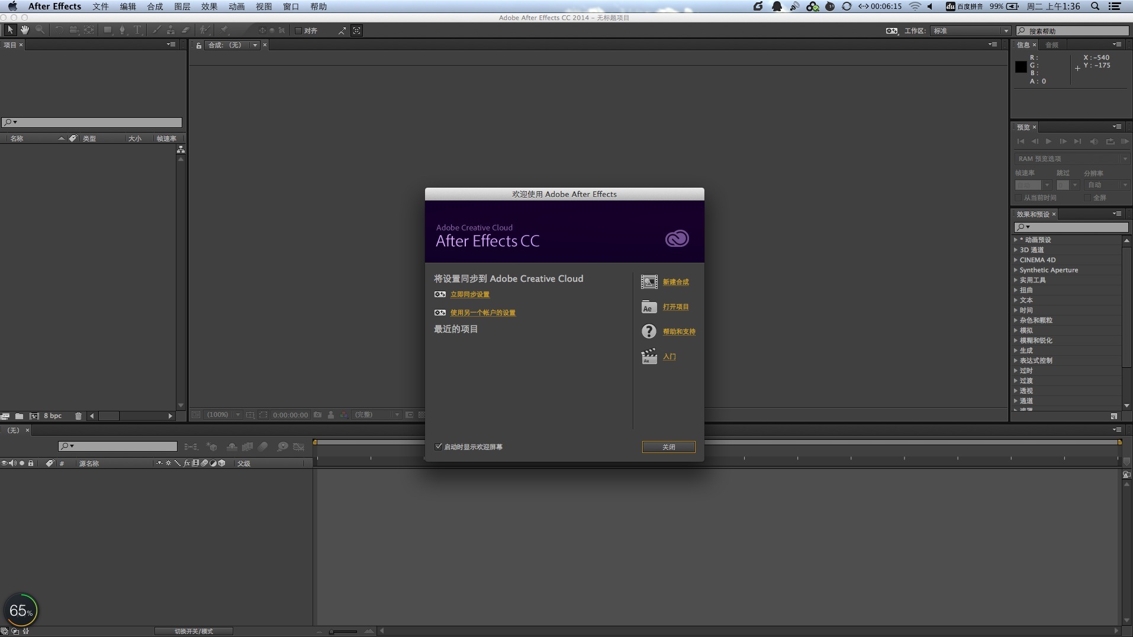Click the trash icon in the Project panel
The width and height of the screenshot is (1133, 637).
[x=78, y=416]
